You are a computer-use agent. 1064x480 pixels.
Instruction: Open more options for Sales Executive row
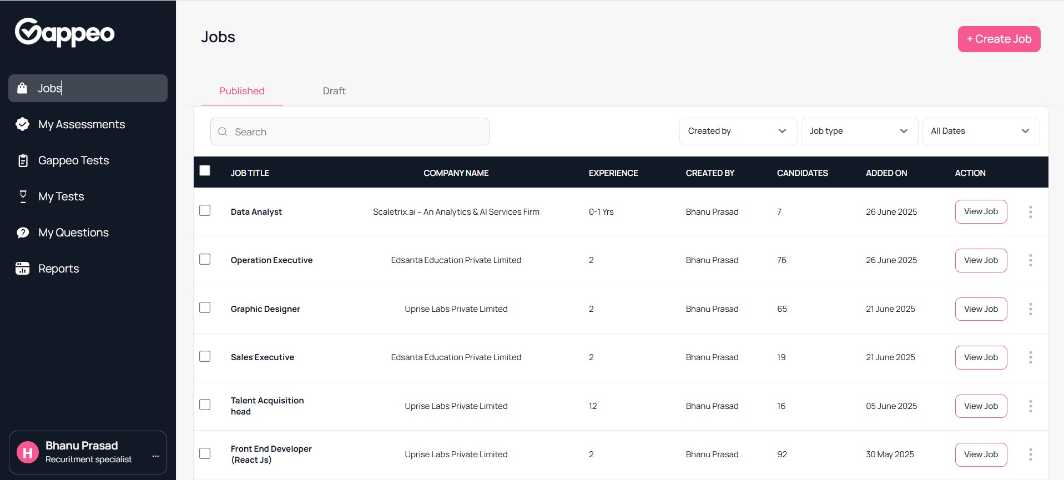point(1030,357)
